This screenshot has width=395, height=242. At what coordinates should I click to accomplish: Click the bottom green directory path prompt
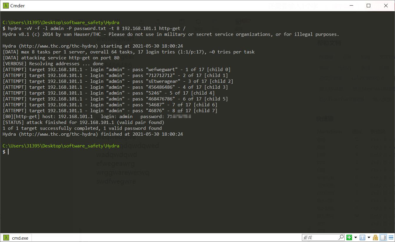point(61,146)
